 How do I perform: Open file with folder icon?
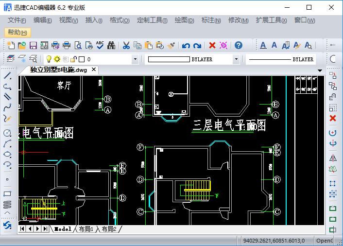22,45
